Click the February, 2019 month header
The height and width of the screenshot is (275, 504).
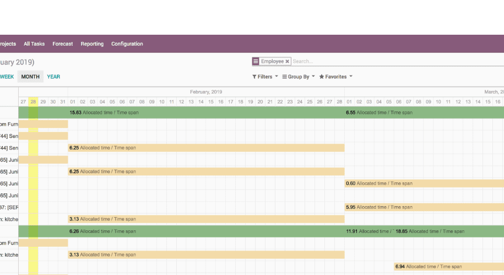pyautogui.click(x=206, y=91)
